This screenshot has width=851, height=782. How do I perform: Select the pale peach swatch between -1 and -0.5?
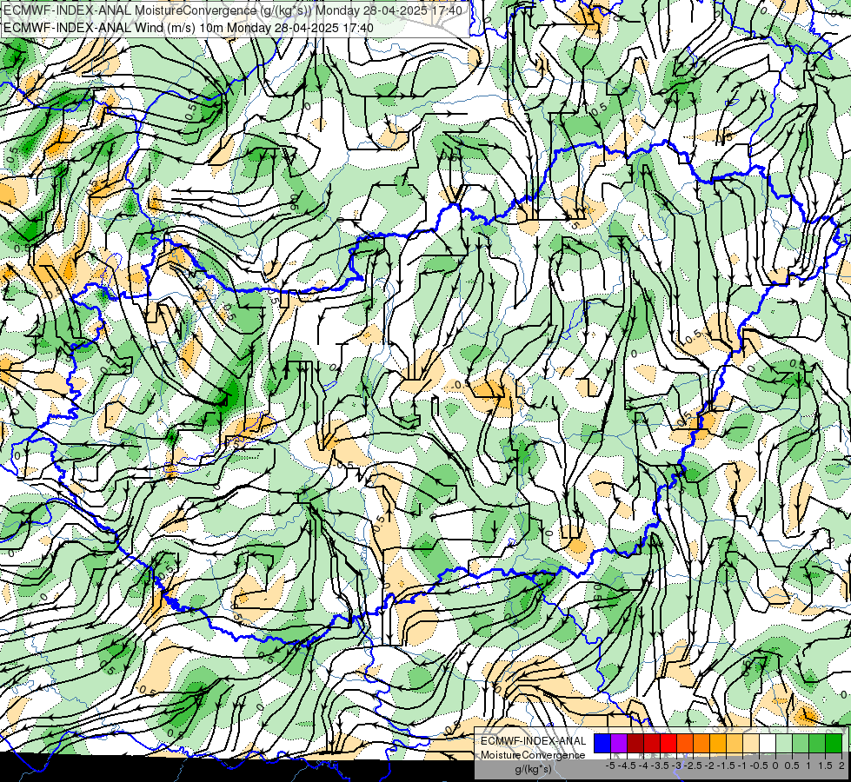coord(751,744)
